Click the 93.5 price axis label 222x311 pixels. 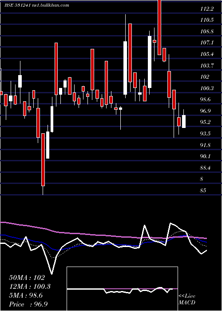206,134
